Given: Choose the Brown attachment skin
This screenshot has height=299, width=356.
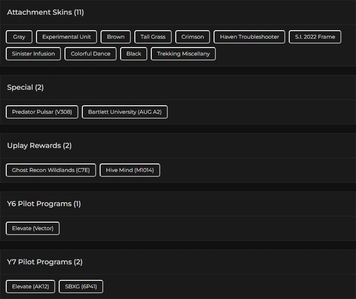Looking at the screenshot, I should pos(116,37).
